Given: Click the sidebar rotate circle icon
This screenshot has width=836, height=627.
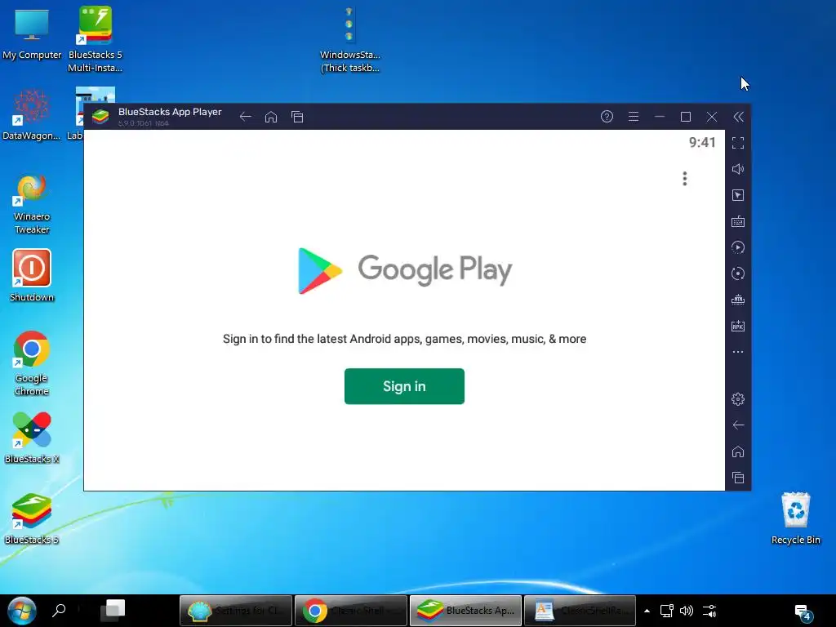Looking at the screenshot, I should pyautogui.click(x=738, y=273).
